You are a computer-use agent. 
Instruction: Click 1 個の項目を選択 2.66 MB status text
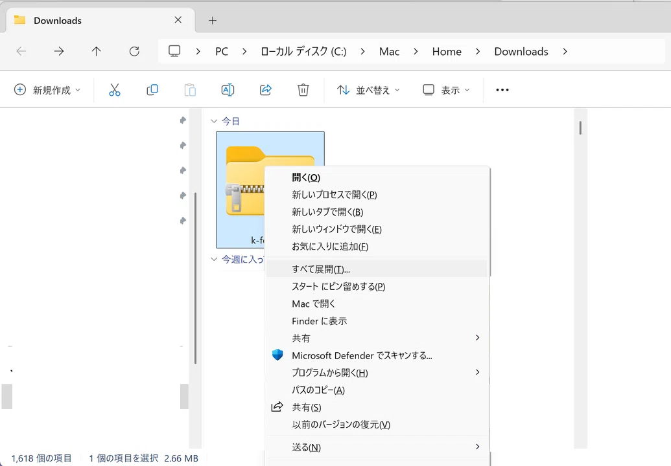point(143,458)
